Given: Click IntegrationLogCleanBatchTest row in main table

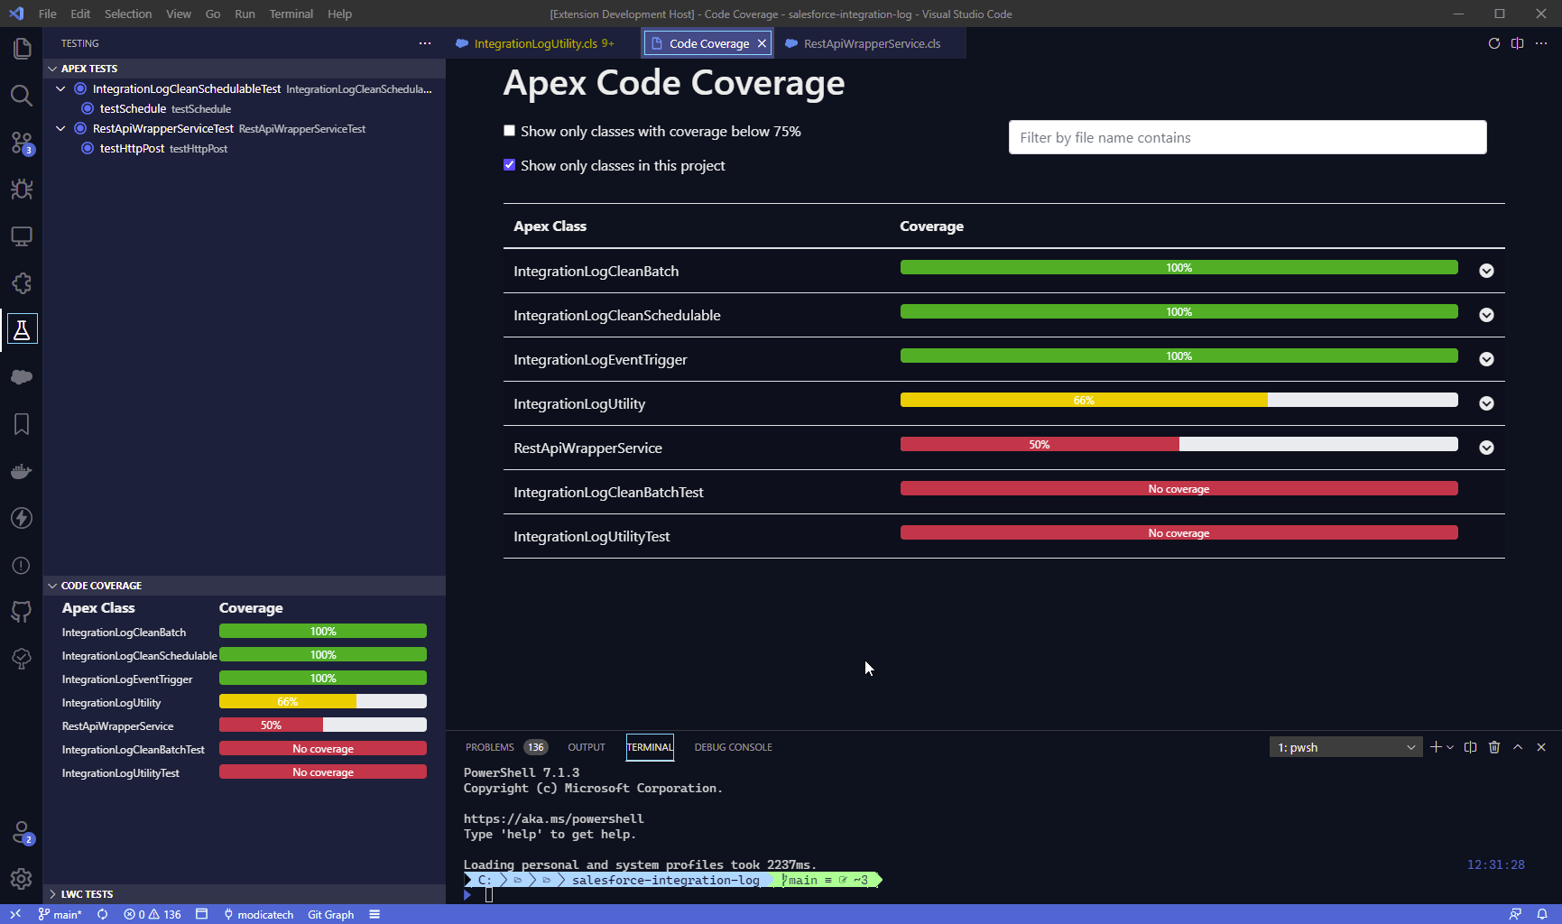Looking at the screenshot, I should (x=1003, y=492).
